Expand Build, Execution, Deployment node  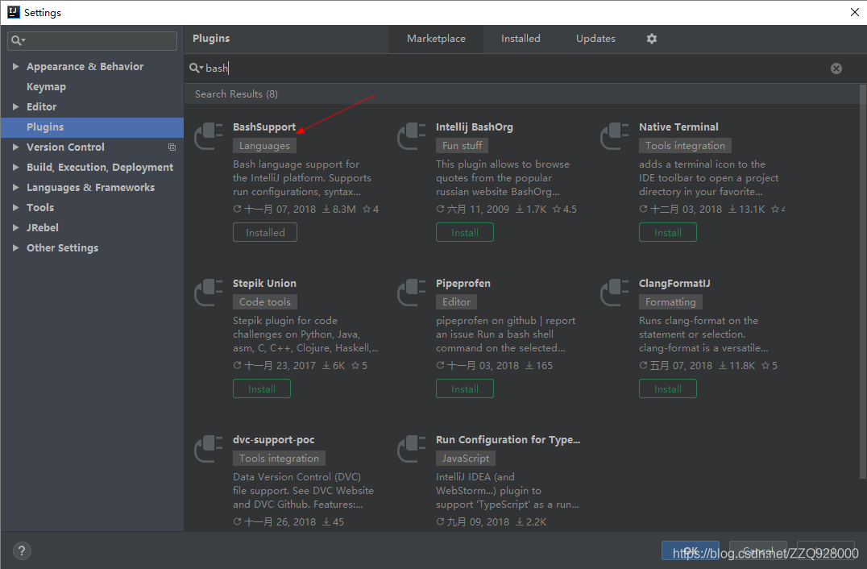click(15, 167)
